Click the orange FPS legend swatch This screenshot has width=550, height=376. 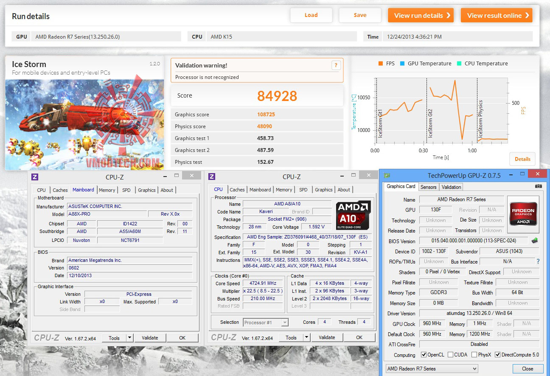pyautogui.click(x=380, y=64)
